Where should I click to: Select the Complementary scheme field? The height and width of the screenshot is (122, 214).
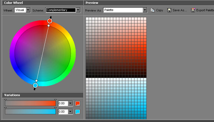point(61,10)
